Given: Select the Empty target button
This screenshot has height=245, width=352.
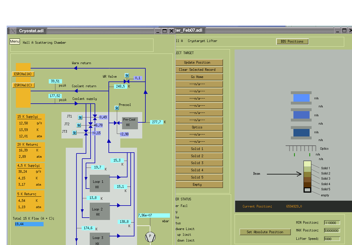Looking at the screenshot, I should (199, 185).
